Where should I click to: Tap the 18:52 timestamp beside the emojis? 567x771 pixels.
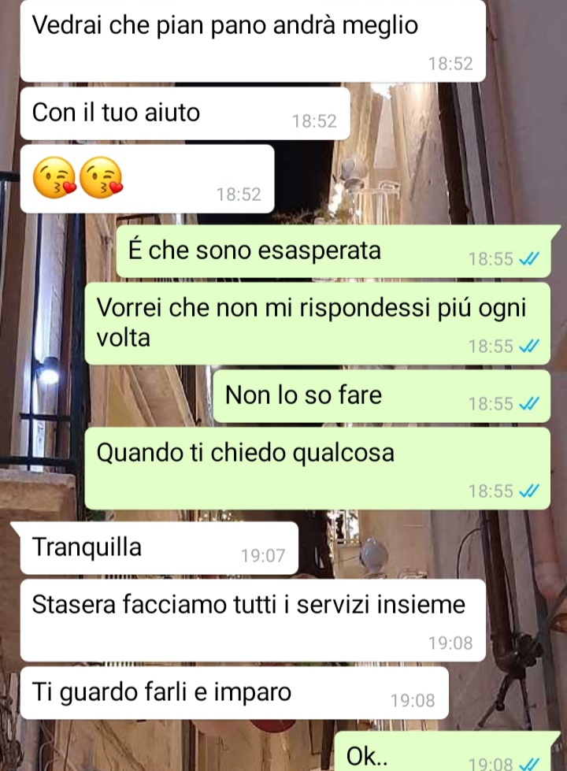239,195
